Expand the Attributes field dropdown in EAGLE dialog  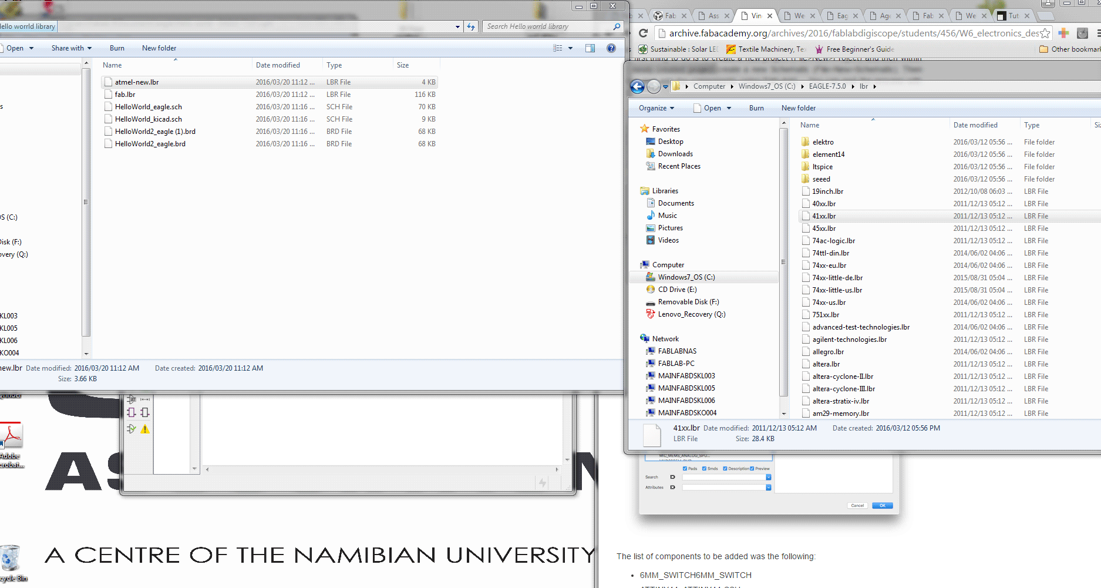[768, 487]
